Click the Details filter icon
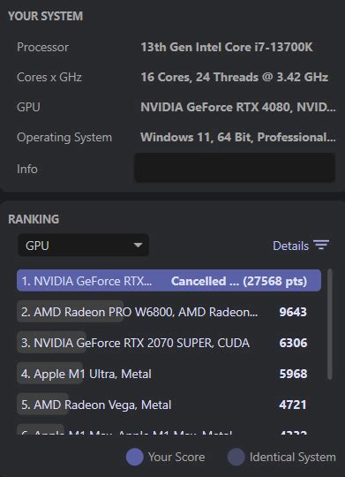This screenshot has height=477, width=345. [x=321, y=246]
